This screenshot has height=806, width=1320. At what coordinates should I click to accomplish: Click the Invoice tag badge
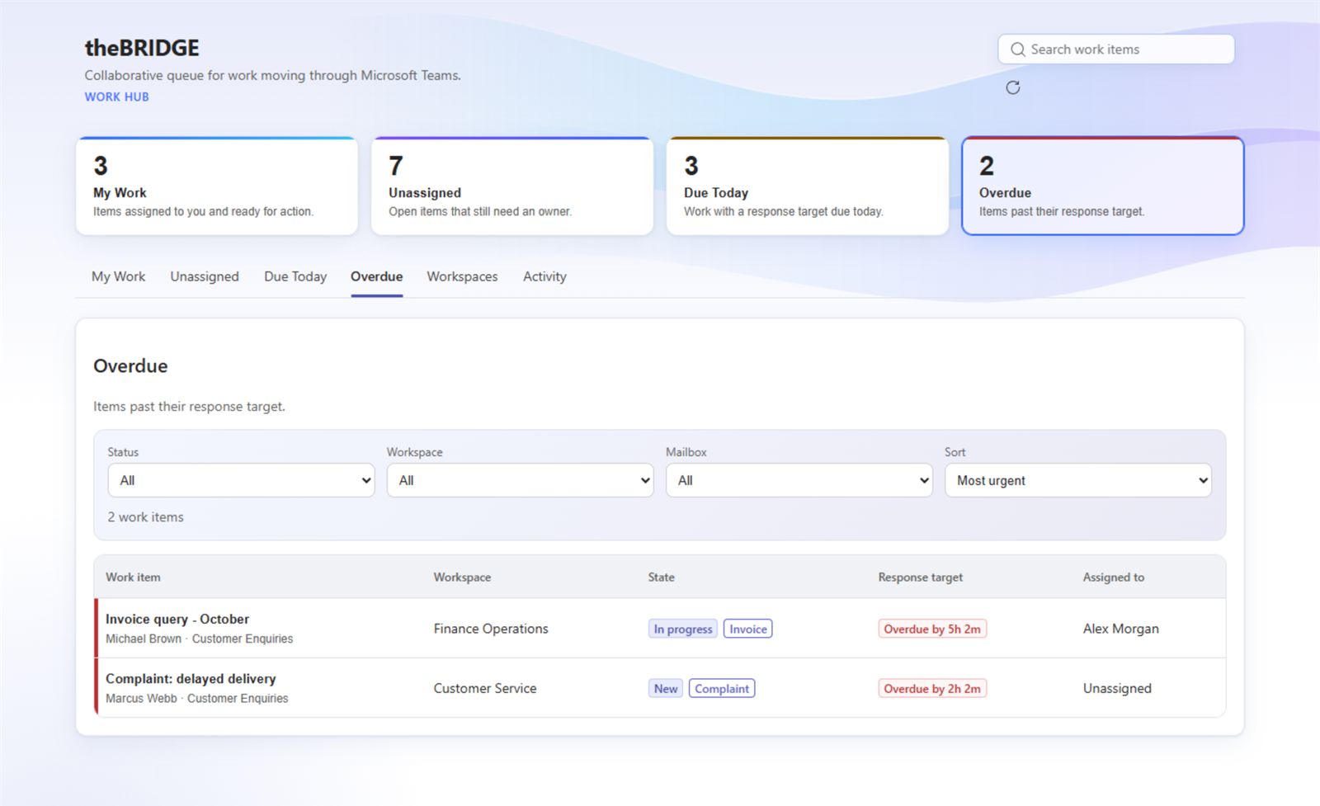coord(748,629)
